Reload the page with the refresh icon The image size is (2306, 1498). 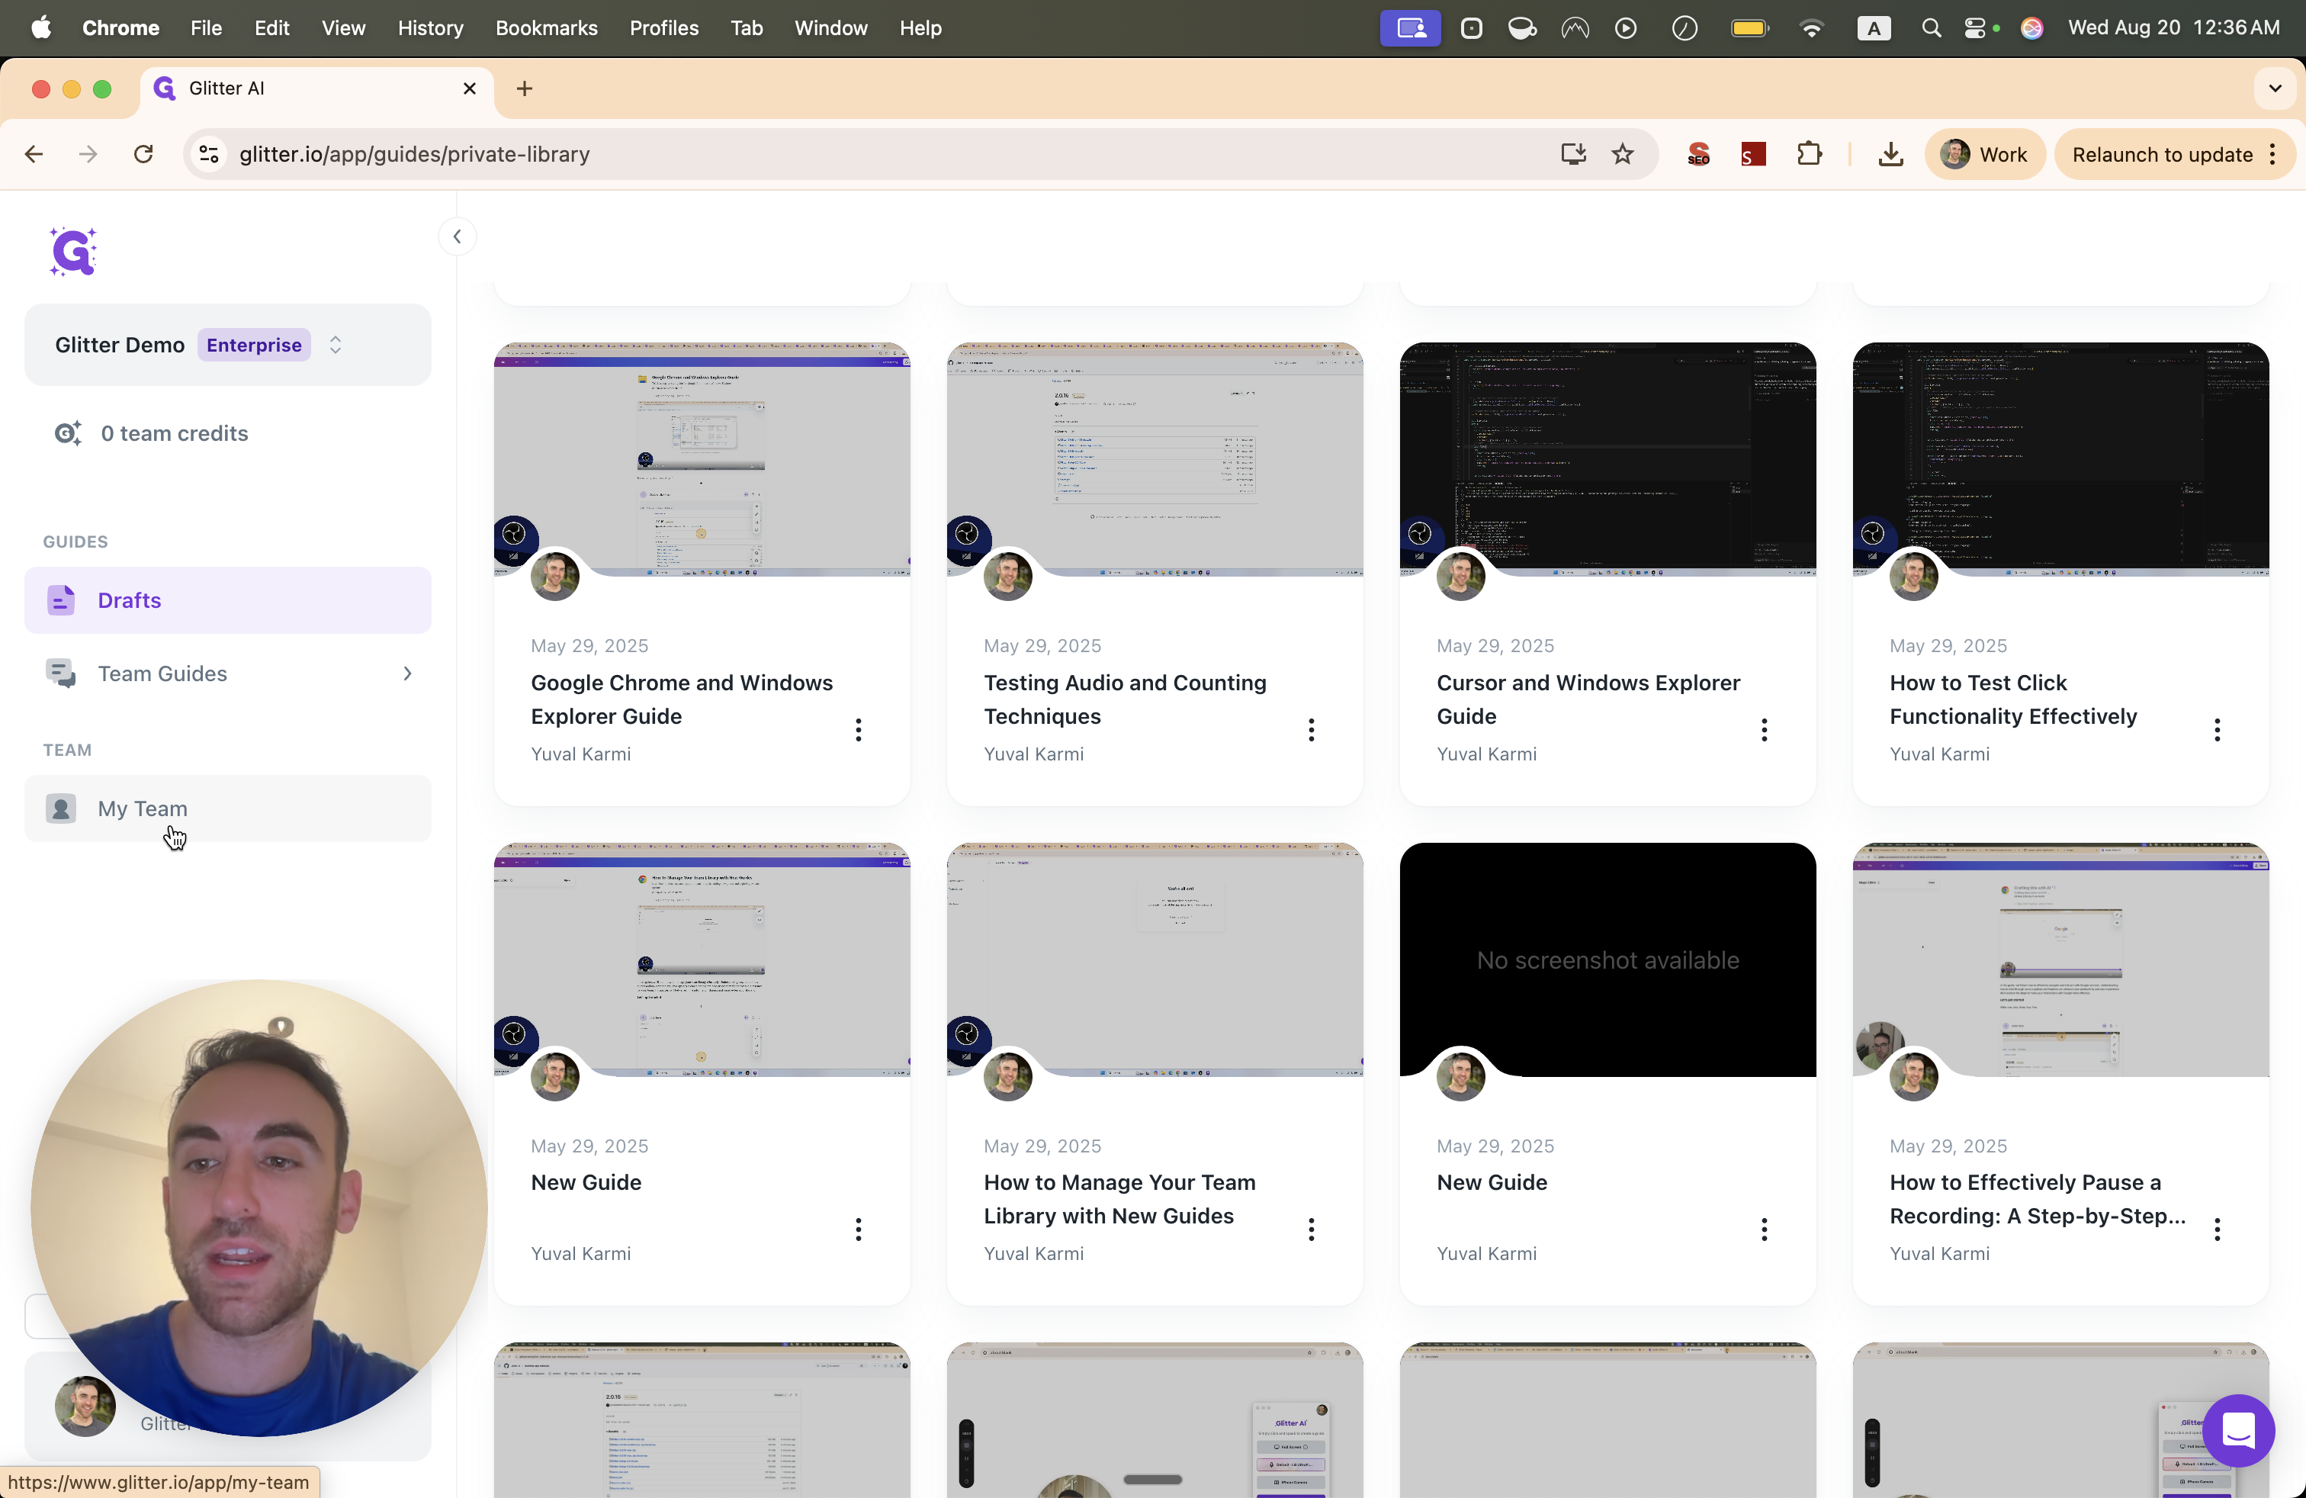[x=143, y=154]
